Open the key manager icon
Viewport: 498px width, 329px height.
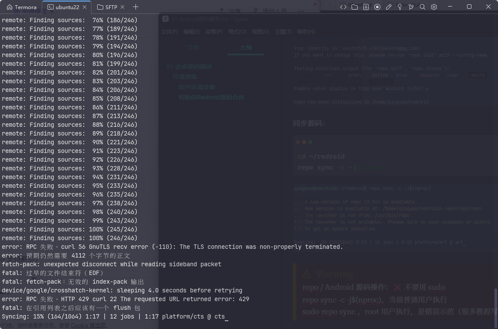(x=400, y=7)
